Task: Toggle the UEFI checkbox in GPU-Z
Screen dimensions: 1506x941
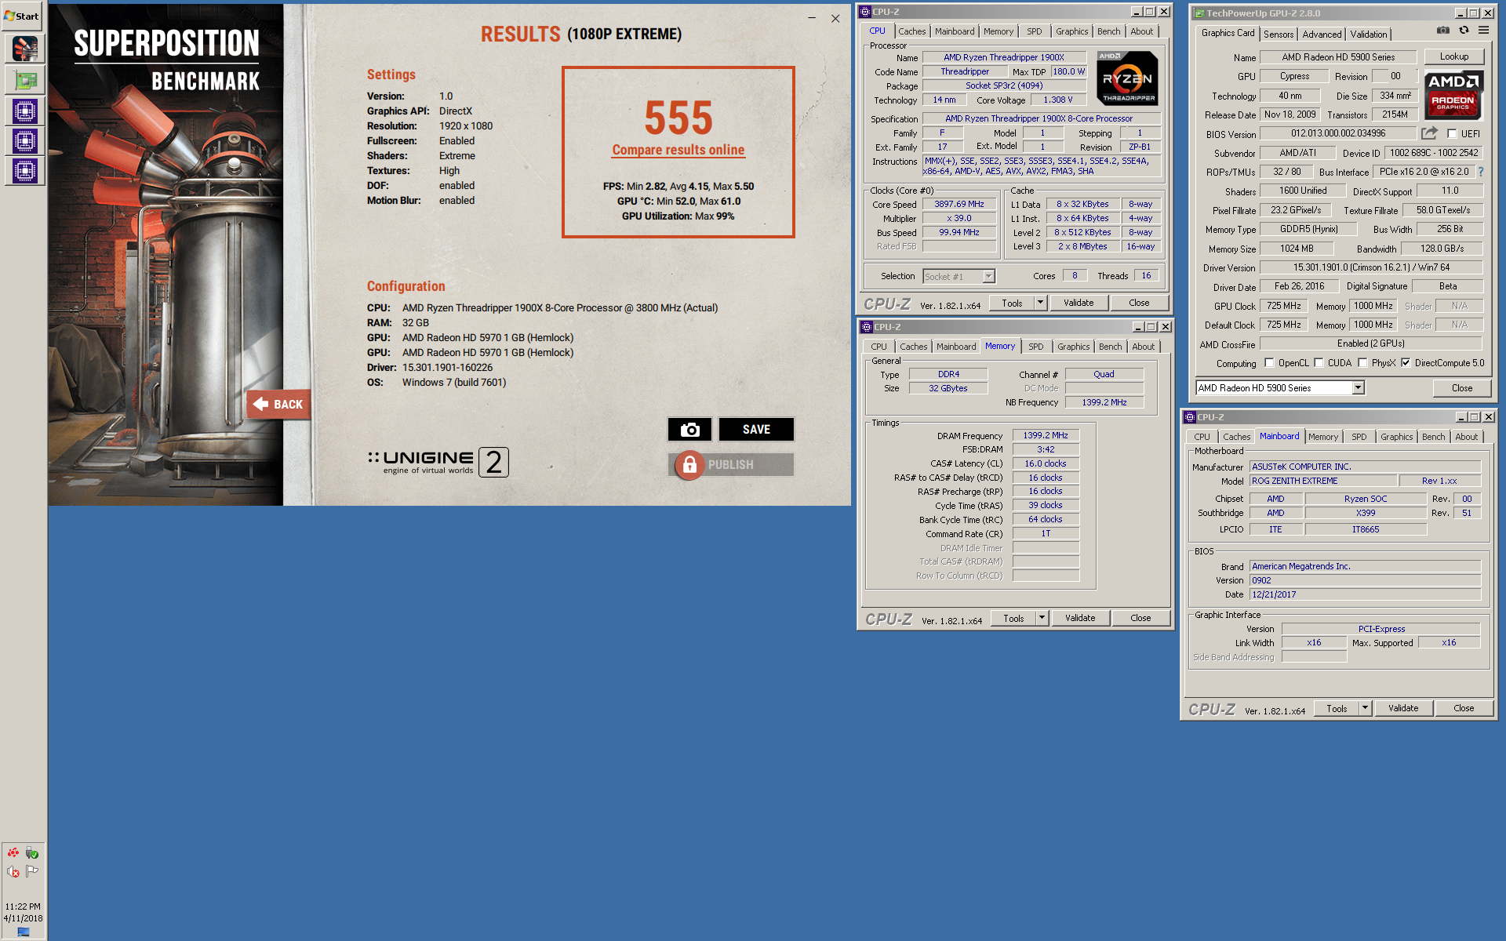Action: (1452, 134)
